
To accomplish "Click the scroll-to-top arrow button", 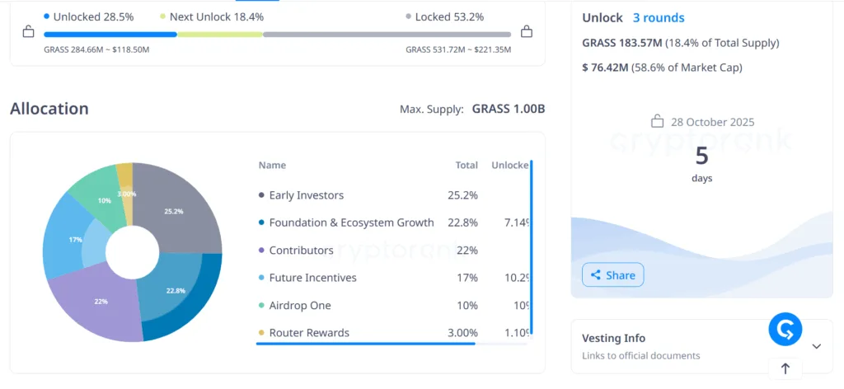I will pyautogui.click(x=785, y=369).
